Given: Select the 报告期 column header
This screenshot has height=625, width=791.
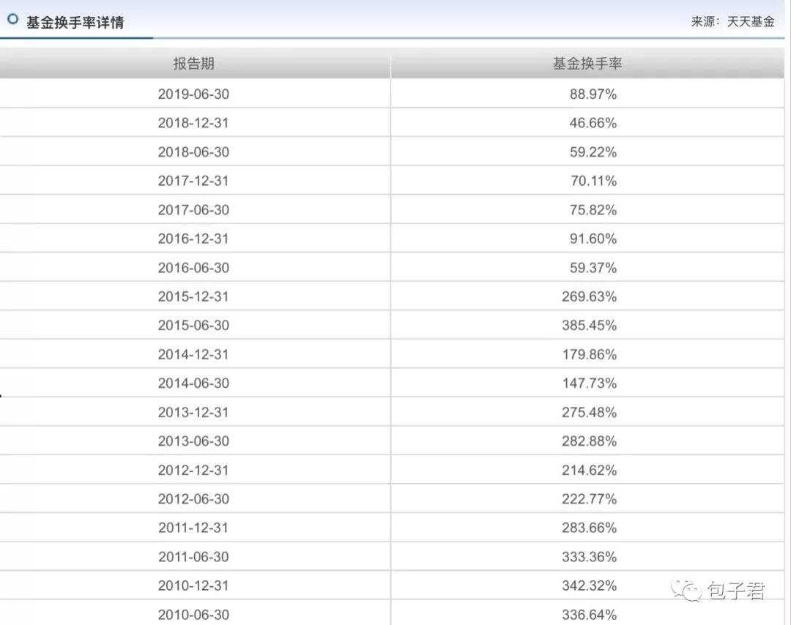Looking at the screenshot, I should [x=193, y=64].
